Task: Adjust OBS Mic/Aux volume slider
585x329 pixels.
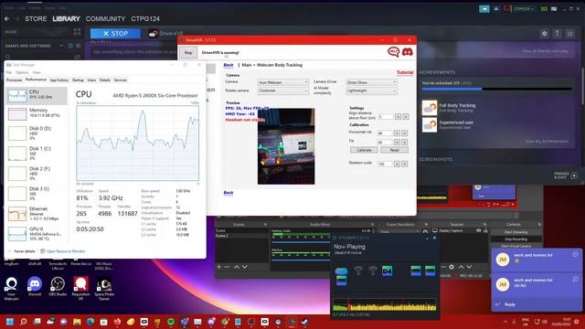Action: tap(301, 260)
